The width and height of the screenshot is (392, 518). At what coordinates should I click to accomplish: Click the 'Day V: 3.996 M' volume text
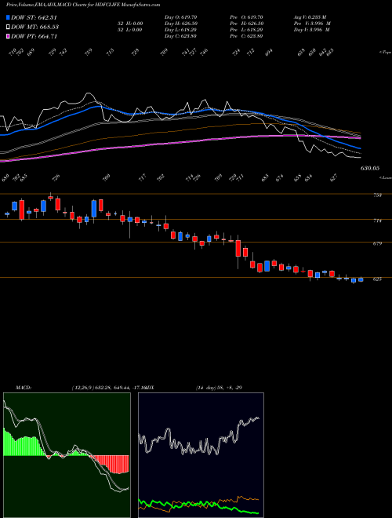pos(313,30)
